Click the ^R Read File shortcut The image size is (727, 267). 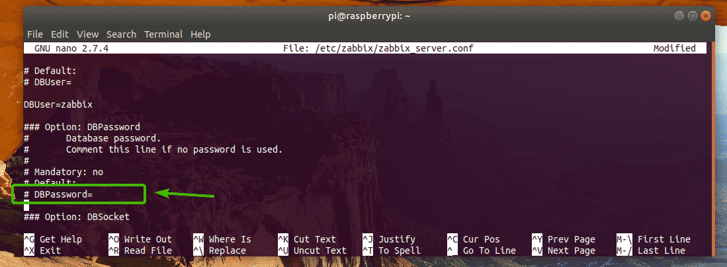140,250
